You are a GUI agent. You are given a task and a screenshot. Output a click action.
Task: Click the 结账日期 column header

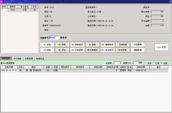tap(141, 67)
